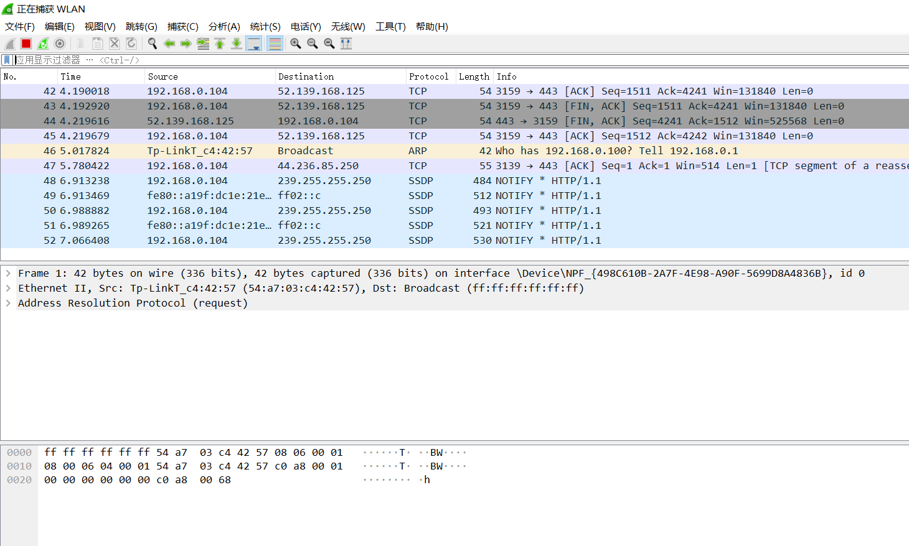Stop the running capture with red square
The image size is (909, 546).
pos(26,44)
